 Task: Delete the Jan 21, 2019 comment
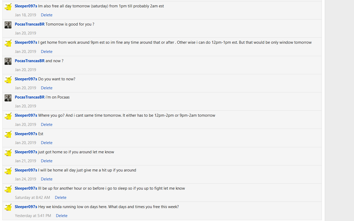47,161
